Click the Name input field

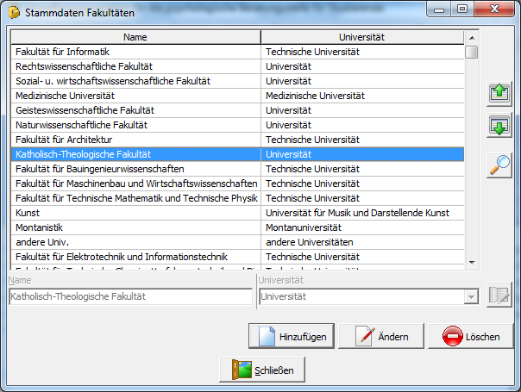(x=131, y=296)
